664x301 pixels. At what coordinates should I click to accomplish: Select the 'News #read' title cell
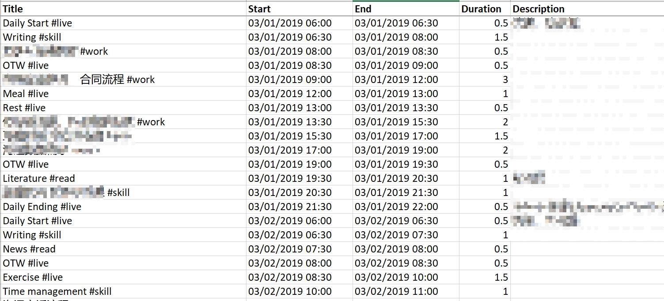point(123,249)
